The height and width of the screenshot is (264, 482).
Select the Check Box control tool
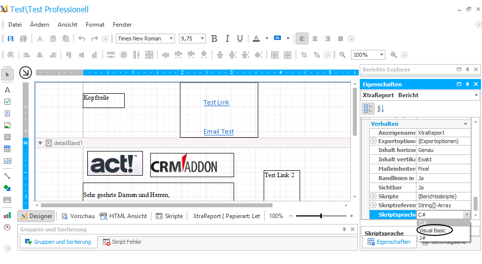coord(7,102)
